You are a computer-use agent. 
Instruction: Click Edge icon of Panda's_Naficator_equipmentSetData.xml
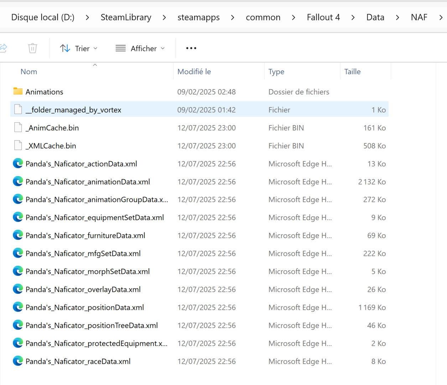tap(18, 217)
